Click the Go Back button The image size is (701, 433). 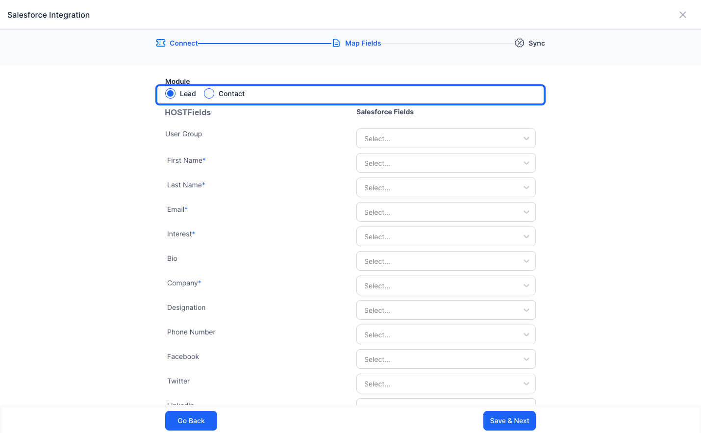[x=191, y=421]
